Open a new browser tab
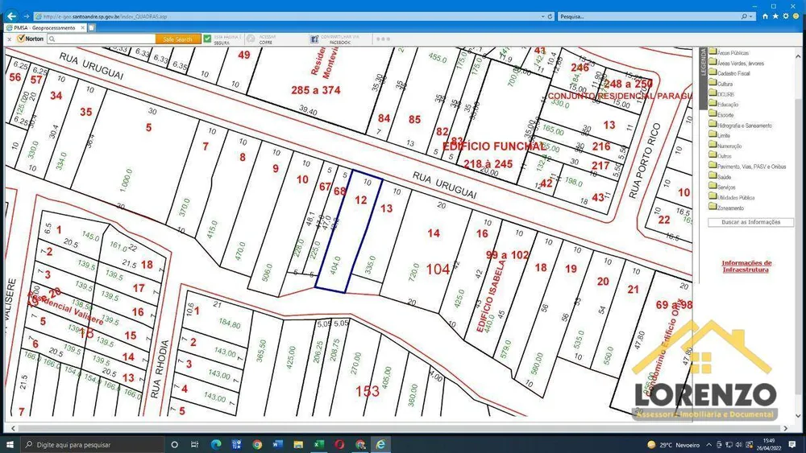The image size is (806, 453). [x=92, y=27]
